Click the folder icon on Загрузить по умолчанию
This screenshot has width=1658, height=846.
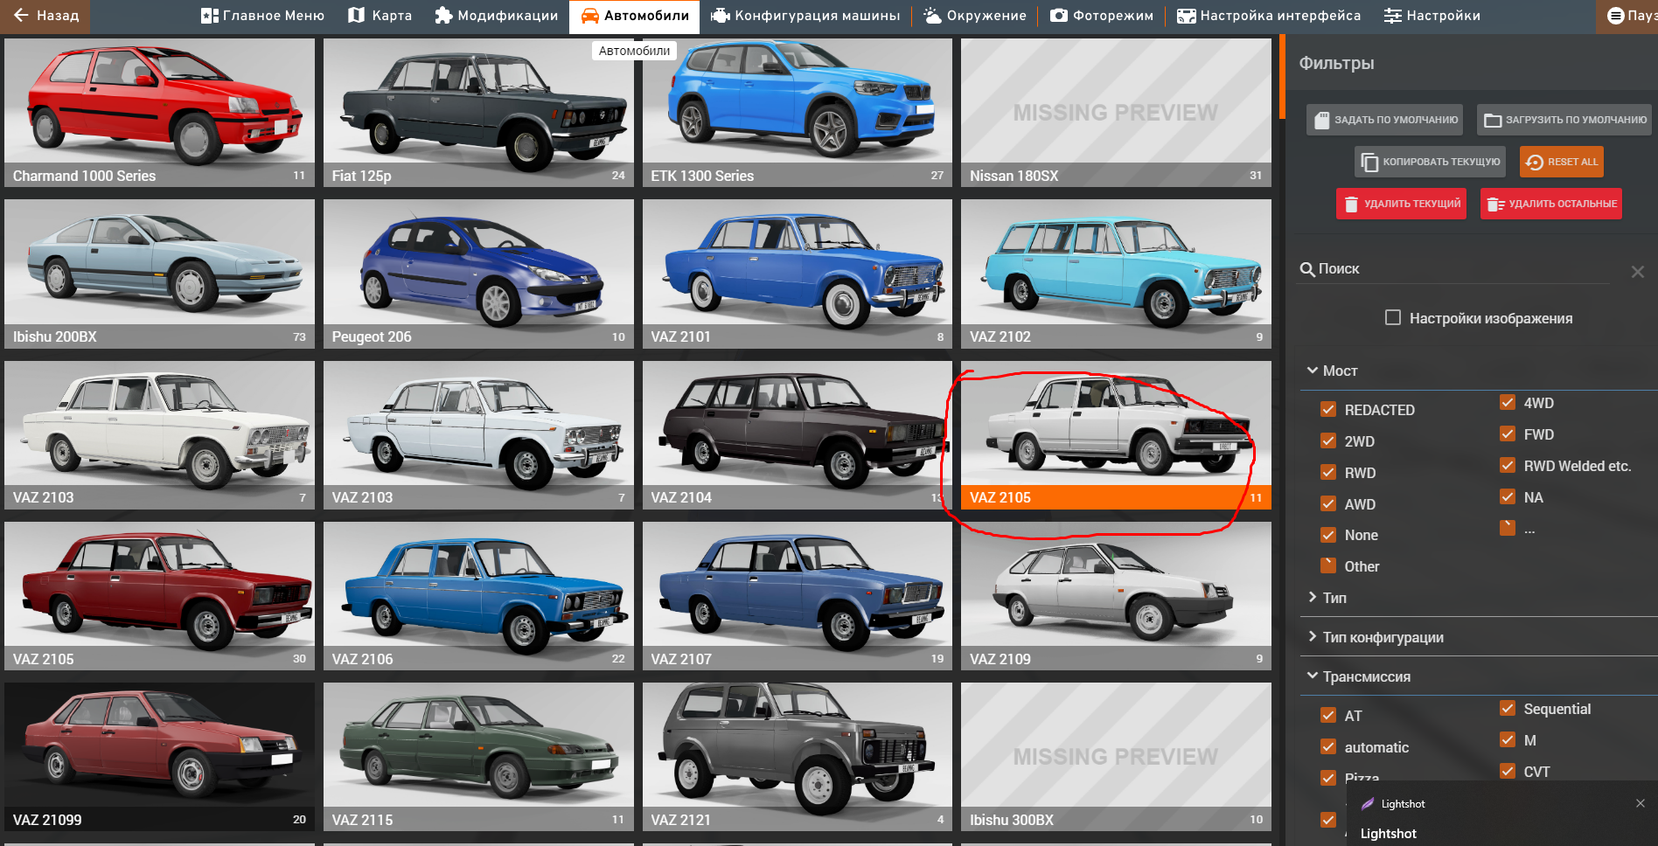(x=1493, y=120)
